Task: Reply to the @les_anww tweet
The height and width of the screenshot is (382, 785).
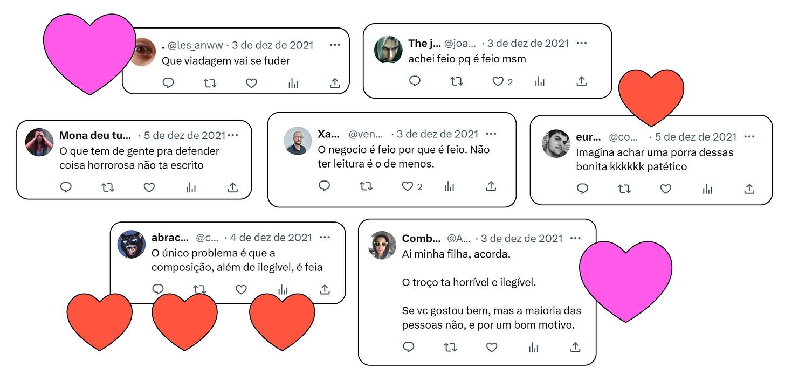Action: (168, 83)
